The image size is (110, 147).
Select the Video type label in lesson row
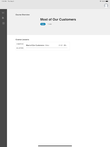[47, 45]
